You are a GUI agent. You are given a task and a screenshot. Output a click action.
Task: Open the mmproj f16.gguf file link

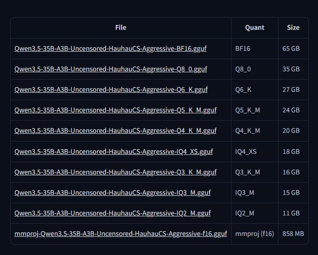coord(121,234)
